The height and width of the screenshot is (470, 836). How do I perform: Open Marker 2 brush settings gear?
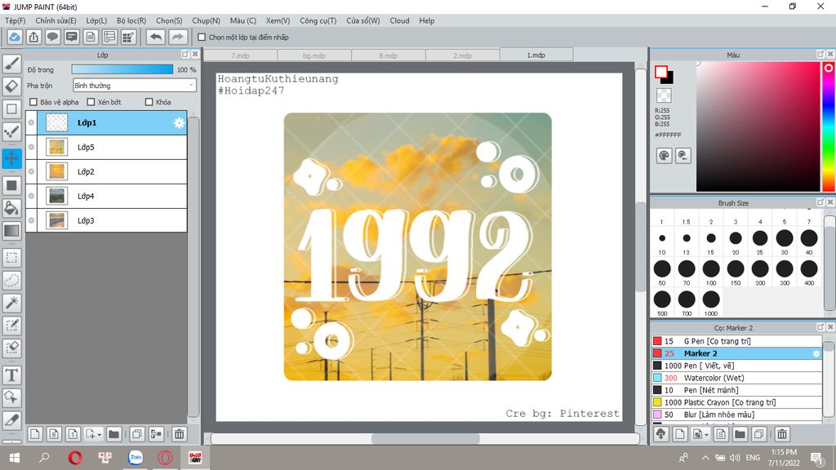click(x=816, y=353)
